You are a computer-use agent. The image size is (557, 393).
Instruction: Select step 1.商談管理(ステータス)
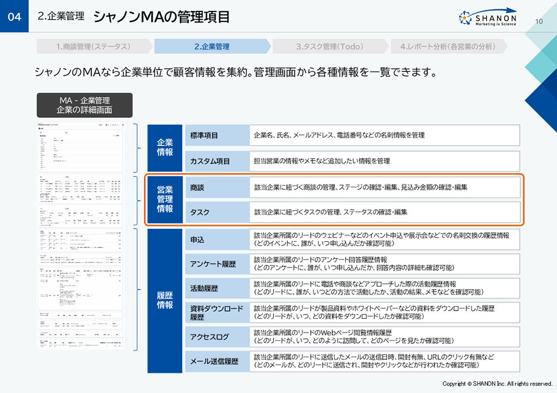(94, 46)
